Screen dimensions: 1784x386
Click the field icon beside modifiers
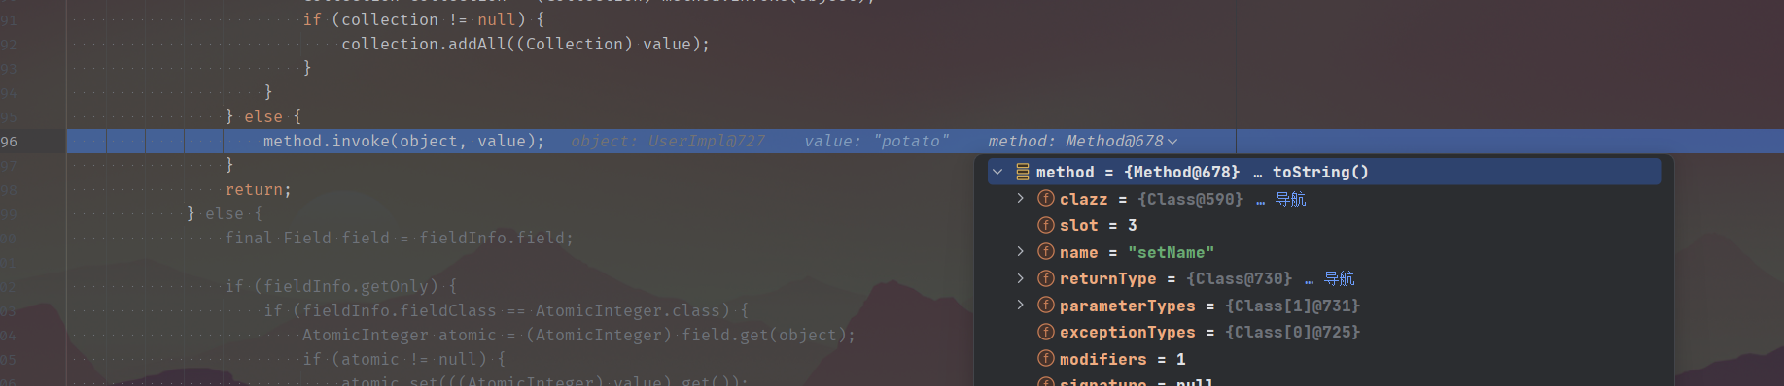(1046, 358)
